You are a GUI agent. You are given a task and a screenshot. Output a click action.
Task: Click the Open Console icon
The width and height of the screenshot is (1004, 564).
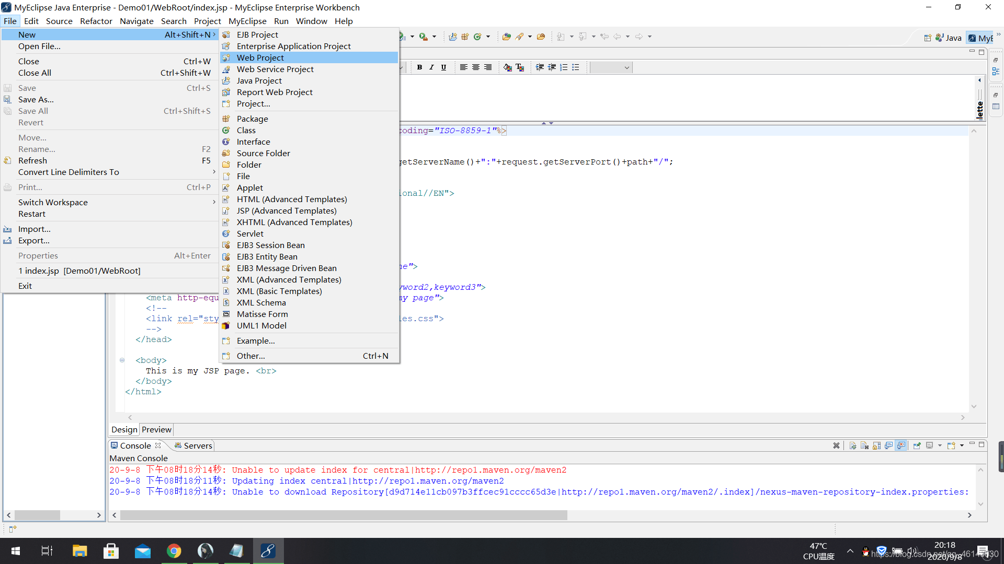coord(951,445)
